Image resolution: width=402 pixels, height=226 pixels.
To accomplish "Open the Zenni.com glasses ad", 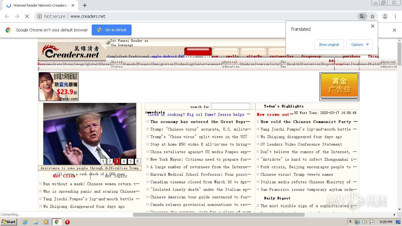I will 58,87.
